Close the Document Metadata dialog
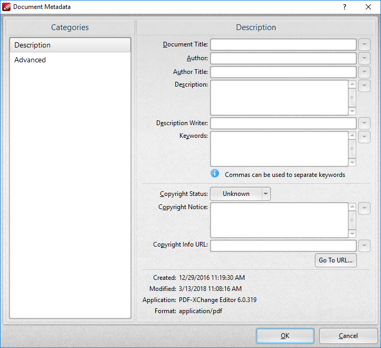Image resolution: width=381 pixels, height=348 pixels. point(368,7)
